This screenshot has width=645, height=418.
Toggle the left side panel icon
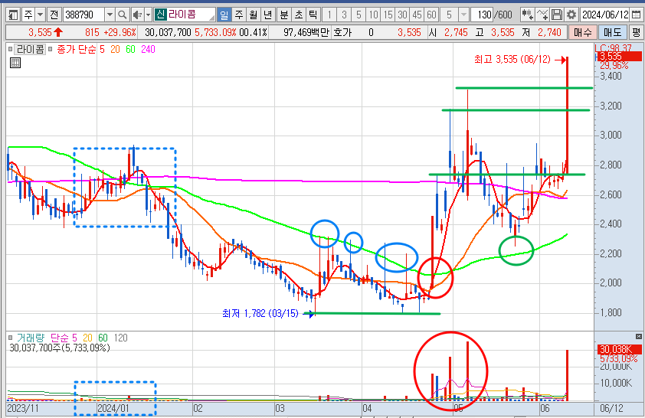[13, 15]
